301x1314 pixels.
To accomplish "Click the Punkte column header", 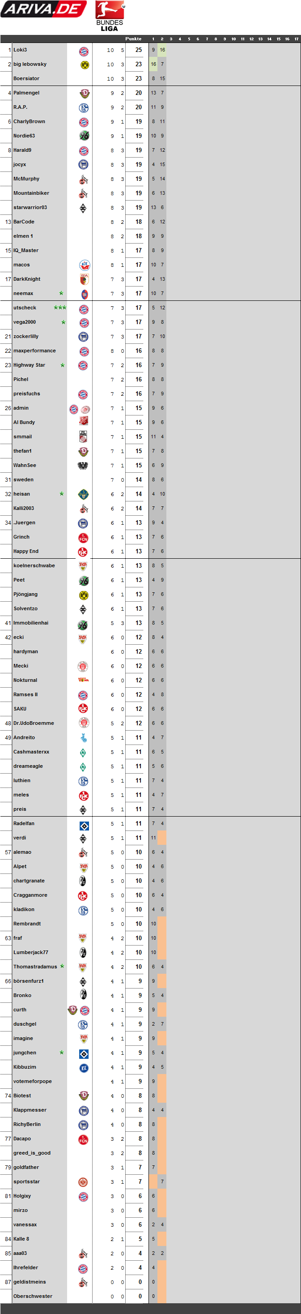I will (133, 39).
